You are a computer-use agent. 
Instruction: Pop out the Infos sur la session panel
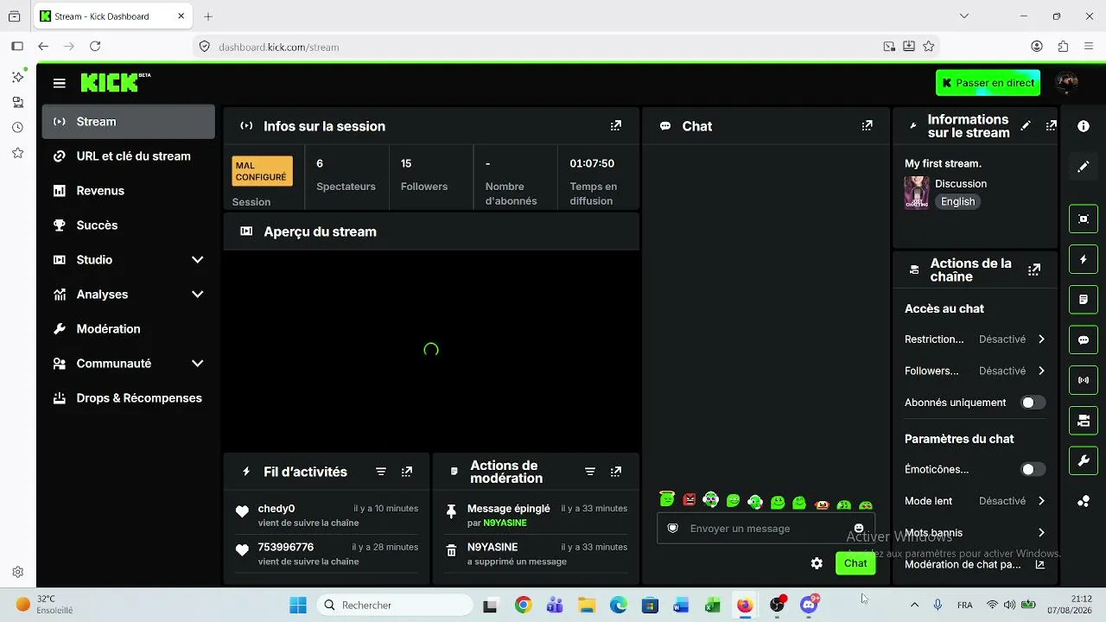pos(616,126)
